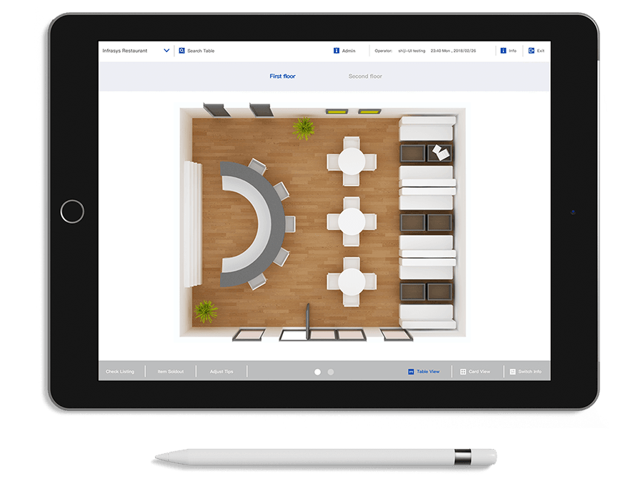Open Adjust Tips control

pos(223,371)
